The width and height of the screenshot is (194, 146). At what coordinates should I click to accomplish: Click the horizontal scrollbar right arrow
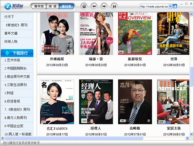pos(187,138)
